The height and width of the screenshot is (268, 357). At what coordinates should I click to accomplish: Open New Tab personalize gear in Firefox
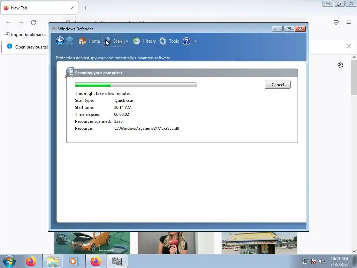(x=340, y=65)
